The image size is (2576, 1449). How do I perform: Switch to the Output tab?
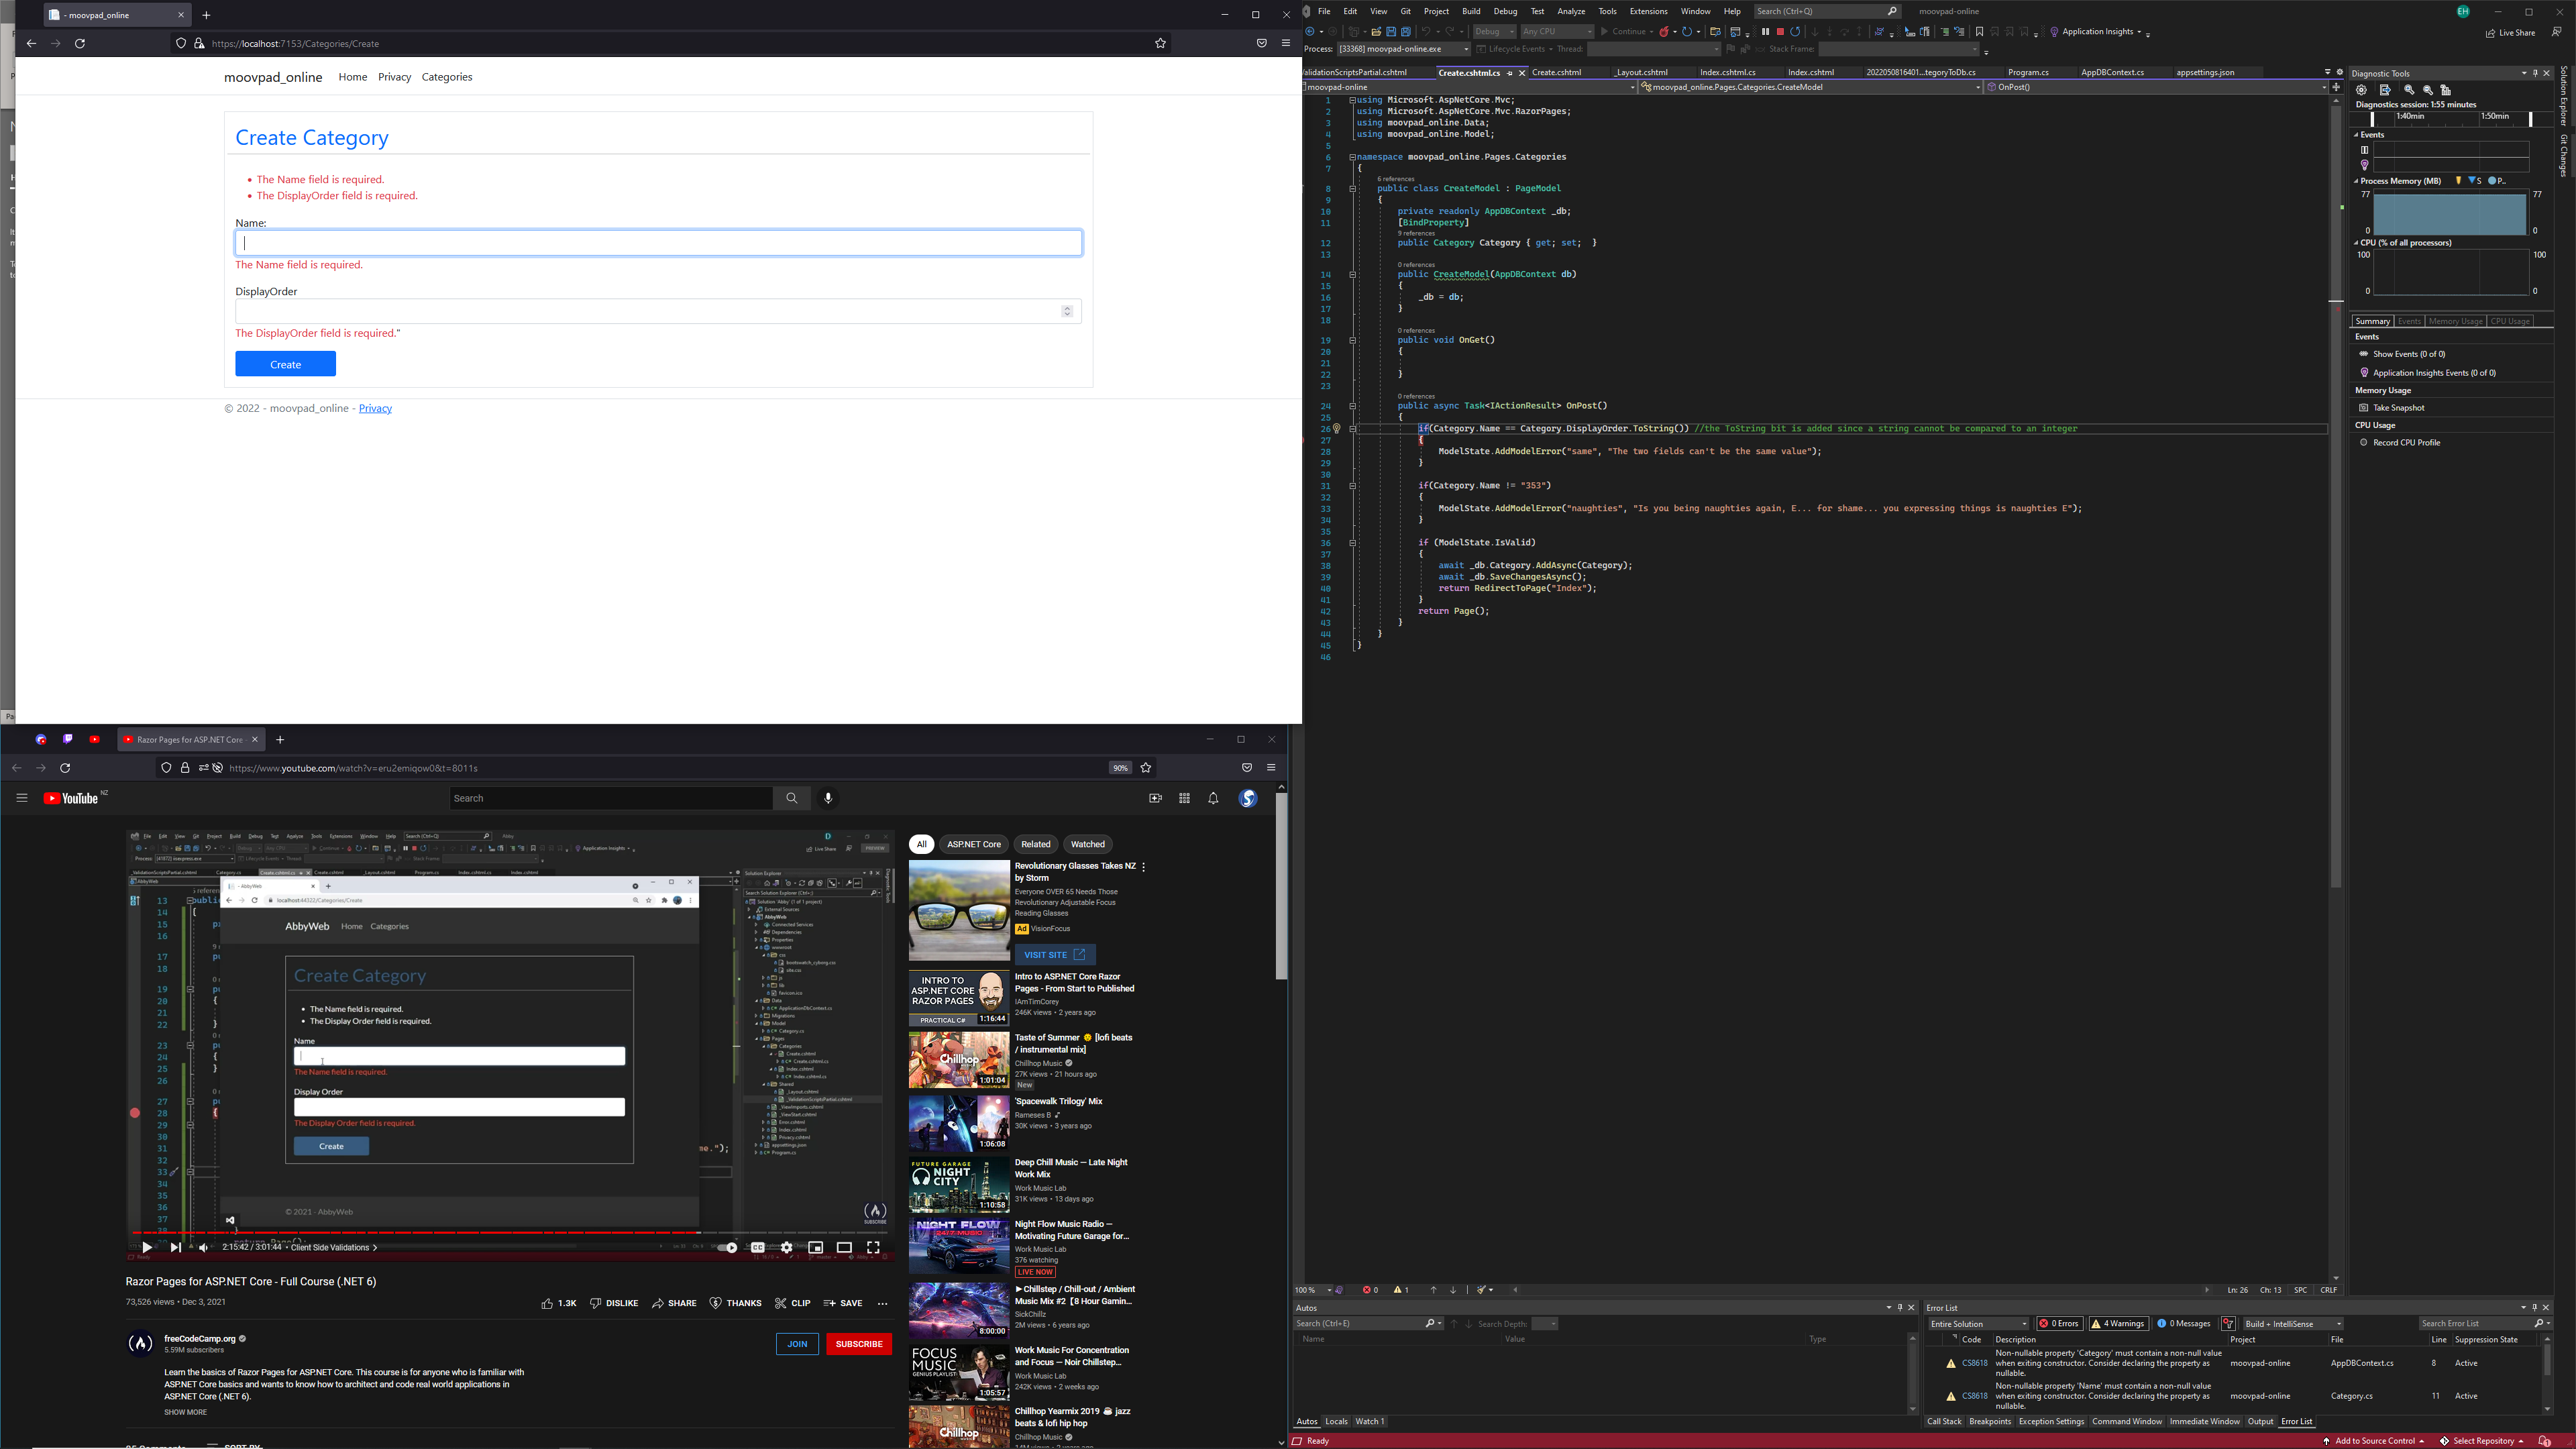click(2260, 1422)
